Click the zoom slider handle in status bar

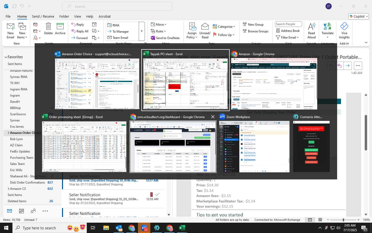tap(343, 220)
